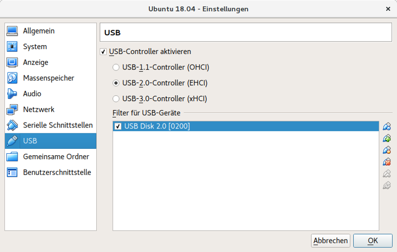Edit selected USB filter icon
Viewport: 397px width, 252px height.
pyautogui.click(x=387, y=150)
